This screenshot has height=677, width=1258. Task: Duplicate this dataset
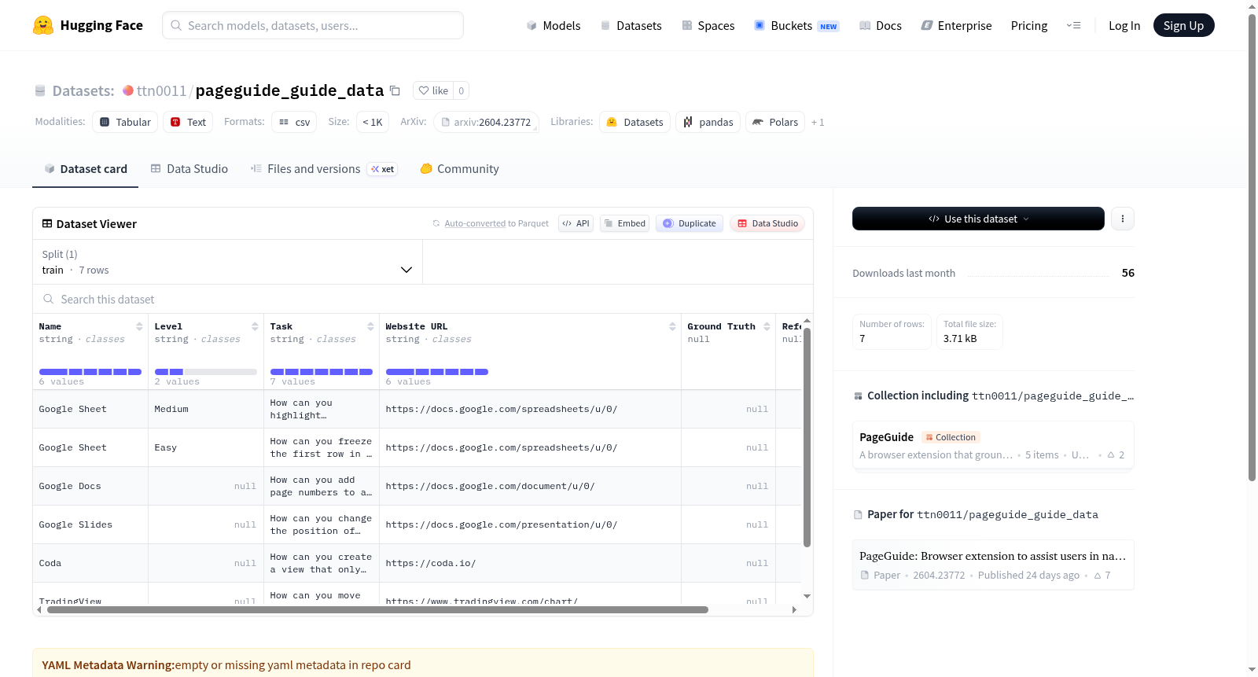click(x=690, y=223)
